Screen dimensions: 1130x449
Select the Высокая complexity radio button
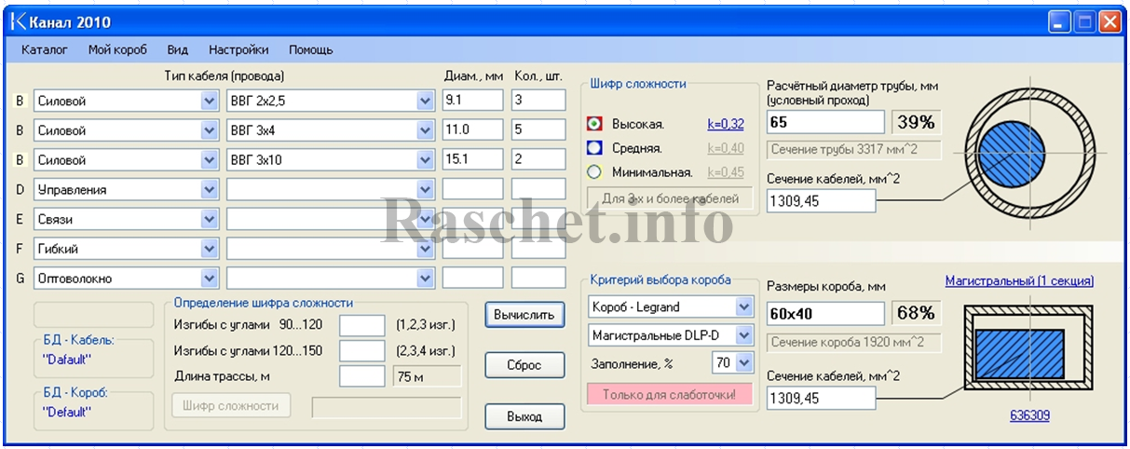595,124
